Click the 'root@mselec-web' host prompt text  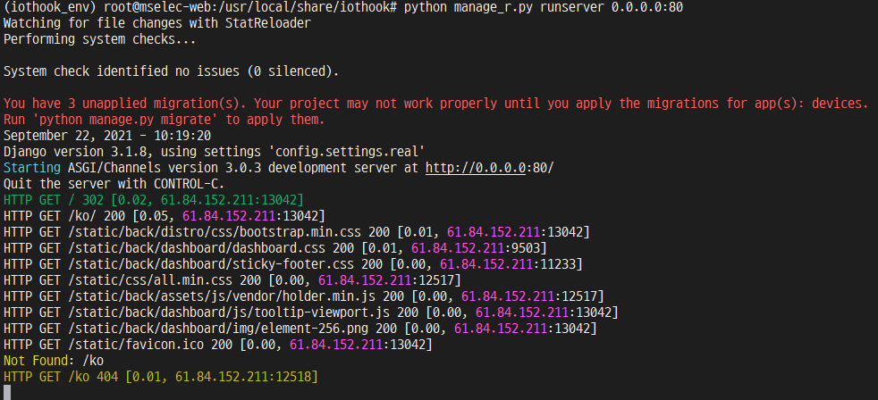point(161,7)
